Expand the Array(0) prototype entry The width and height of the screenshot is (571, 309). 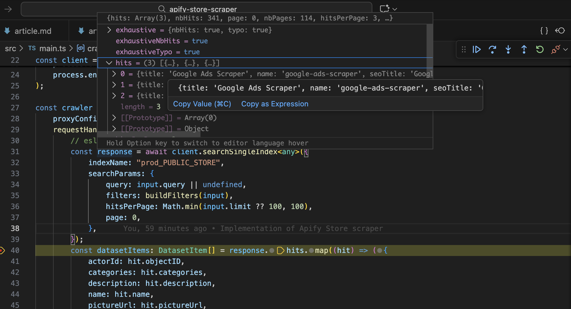114,118
